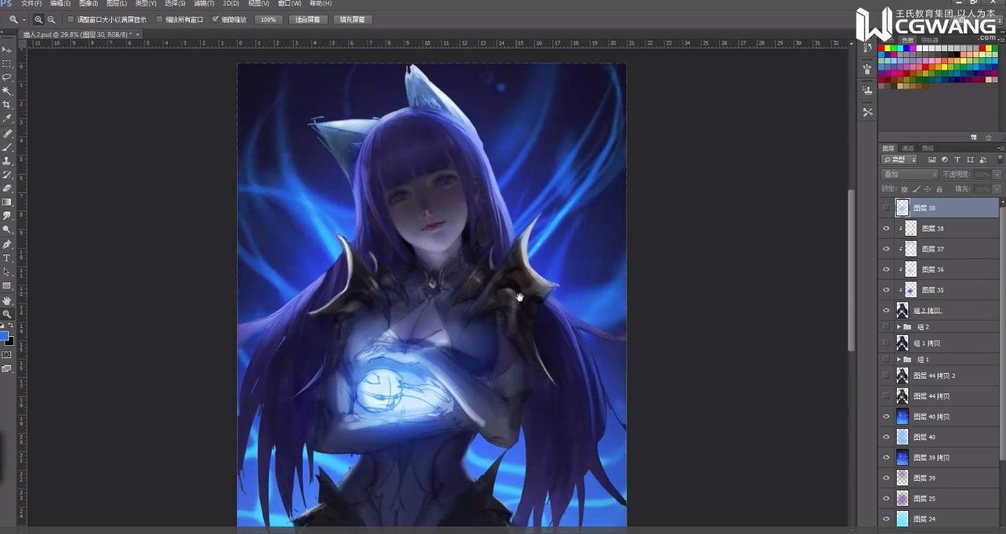
Task: Choose Zoom Out mode in options bar
Action: point(51,20)
